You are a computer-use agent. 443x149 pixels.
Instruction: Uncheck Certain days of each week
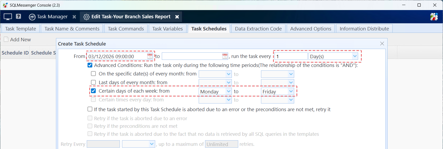(93, 91)
